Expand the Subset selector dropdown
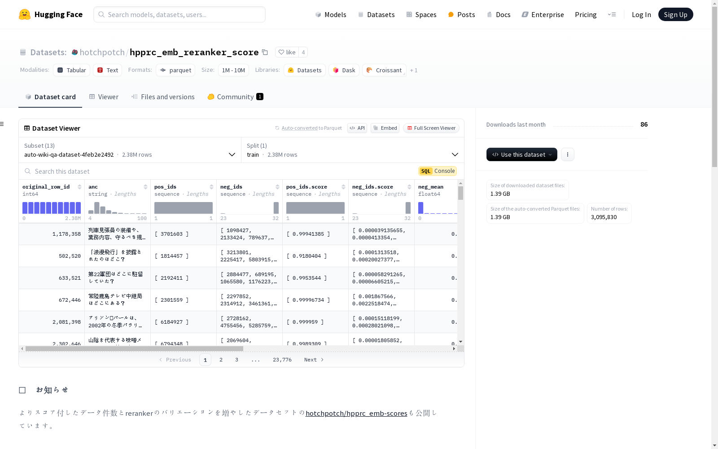The image size is (718, 449). coord(130,150)
